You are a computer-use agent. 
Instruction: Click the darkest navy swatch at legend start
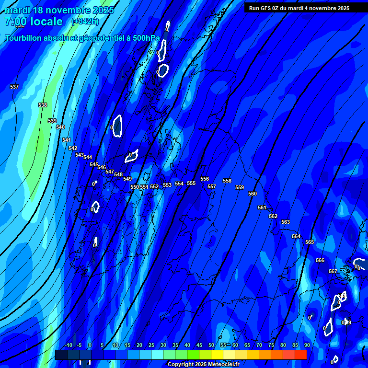pyautogui.click(x=61, y=355)
